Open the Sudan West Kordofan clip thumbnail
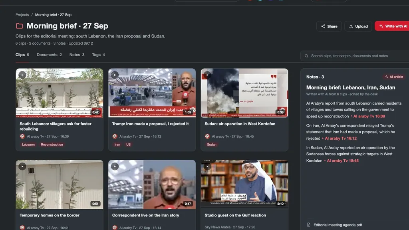Viewport: 409px width, 230px height. pyautogui.click(x=244, y=93)
